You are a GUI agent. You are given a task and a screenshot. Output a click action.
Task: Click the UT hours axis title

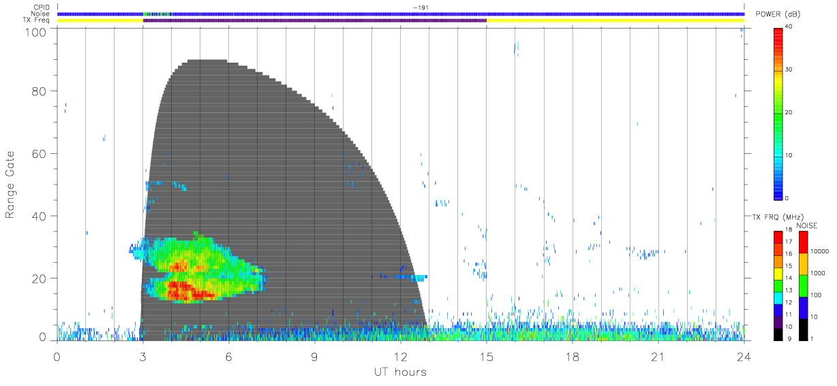point(399,372)
